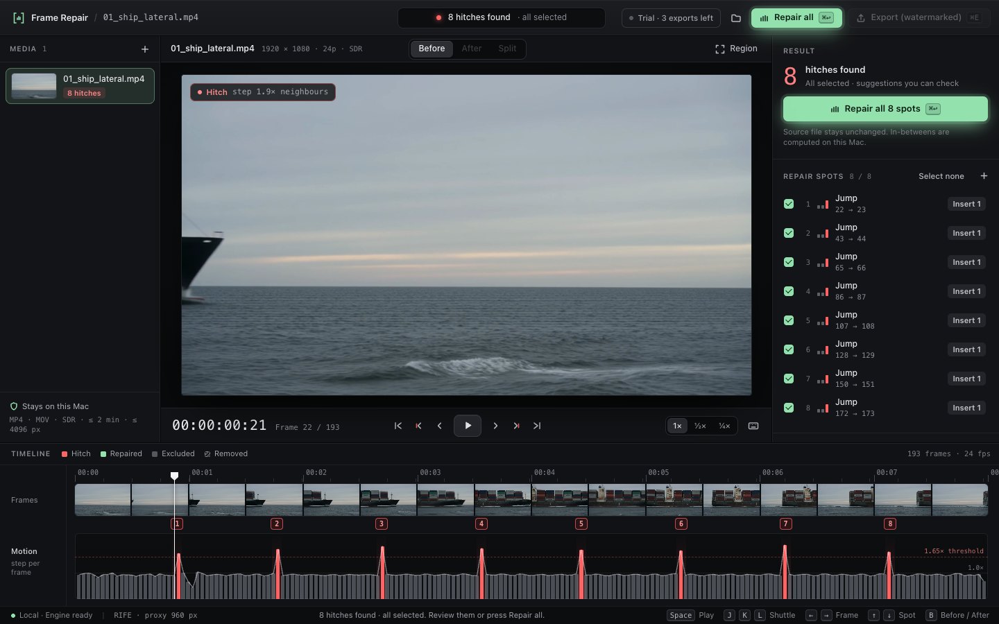This screenshot has width=999, height=624.
Task: Uncheck repair spot 6 Jump 128→129
Action: point(789,349)
